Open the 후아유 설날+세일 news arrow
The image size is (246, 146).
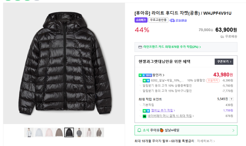pyautogui.click(x=233, y=130)
